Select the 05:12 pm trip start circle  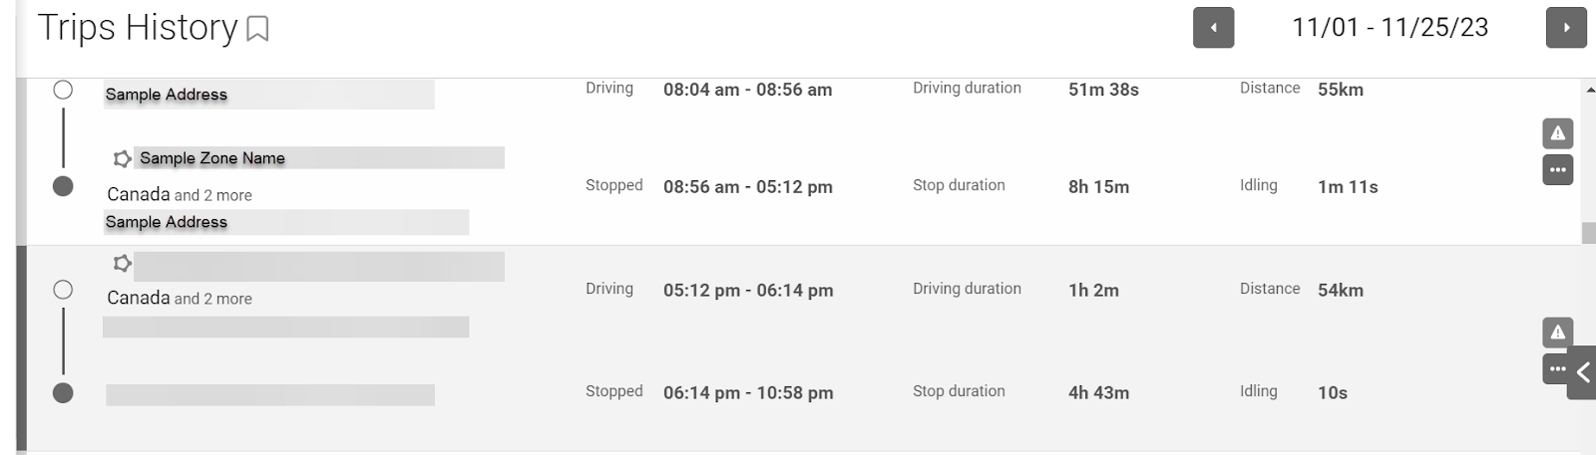pos(63,290)
